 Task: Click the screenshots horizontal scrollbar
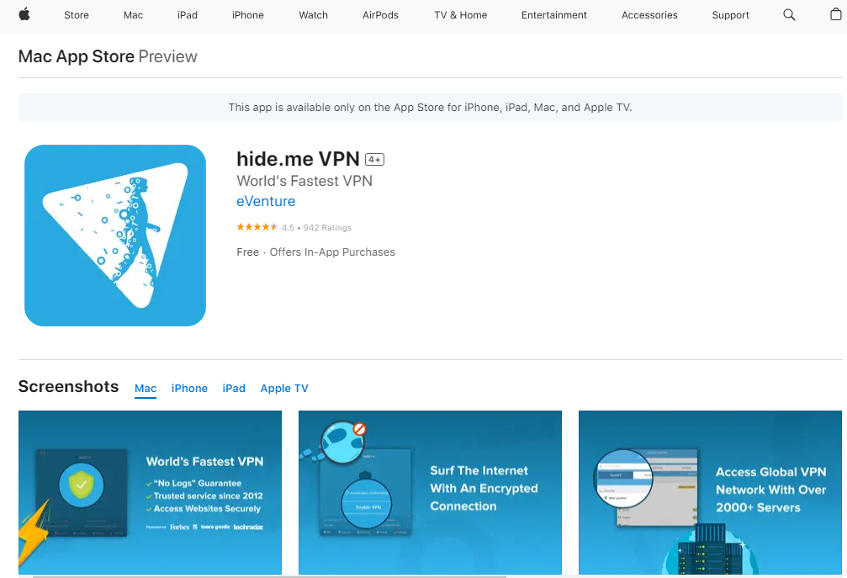[269, 576]
